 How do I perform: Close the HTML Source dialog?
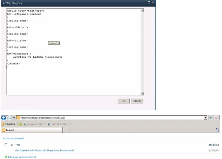click(153, 2)
